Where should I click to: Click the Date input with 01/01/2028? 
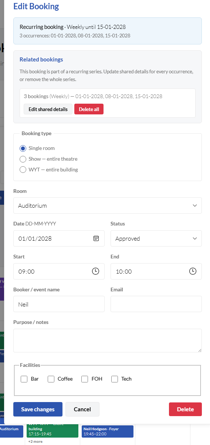(x=59, y=238)
